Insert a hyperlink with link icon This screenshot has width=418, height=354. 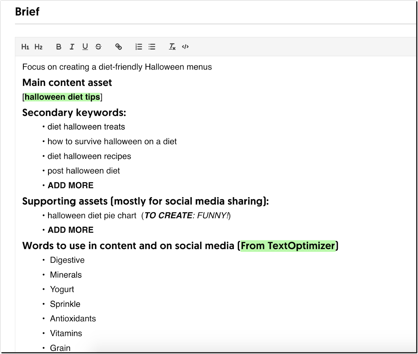pos(118,47)
